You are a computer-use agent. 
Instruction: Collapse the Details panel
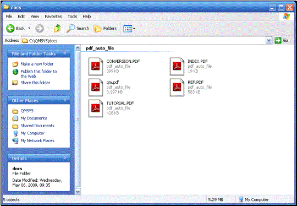pyautogui.click(x=64, y=158)
